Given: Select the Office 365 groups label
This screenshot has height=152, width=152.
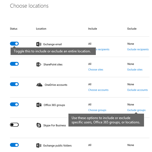Looking at the screenshot, I should click(54, 105).
